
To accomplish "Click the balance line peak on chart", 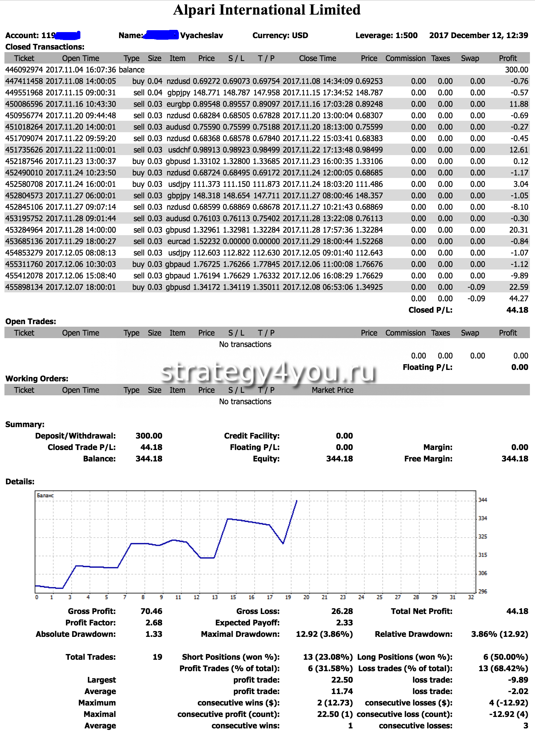I will click(296, 501).
